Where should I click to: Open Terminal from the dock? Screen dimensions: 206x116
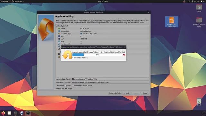(x=15, y=113)
